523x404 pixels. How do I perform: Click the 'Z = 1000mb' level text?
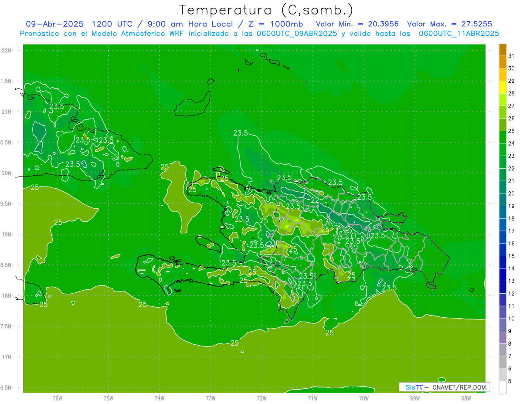275,24
